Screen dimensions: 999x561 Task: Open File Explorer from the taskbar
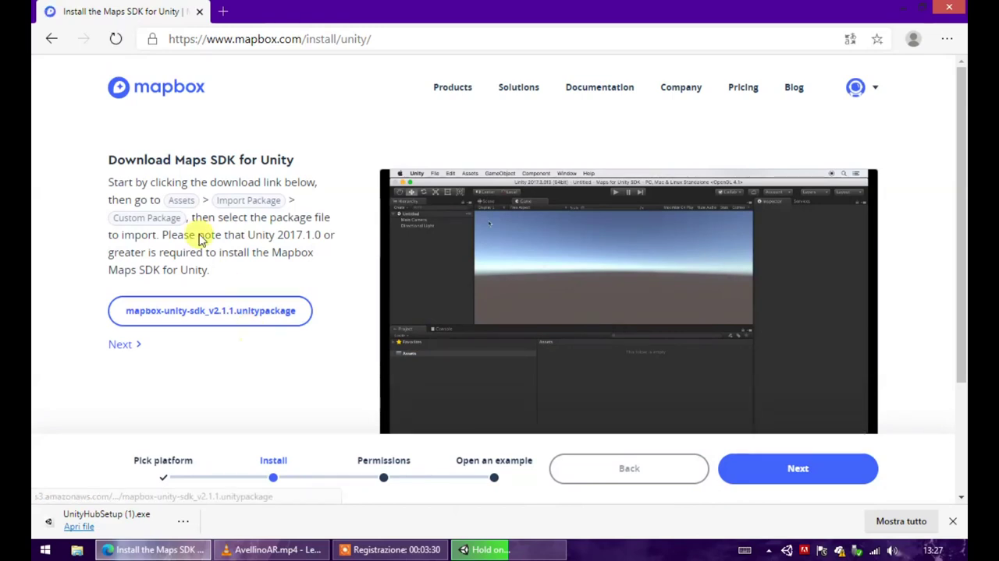(76, 550)
